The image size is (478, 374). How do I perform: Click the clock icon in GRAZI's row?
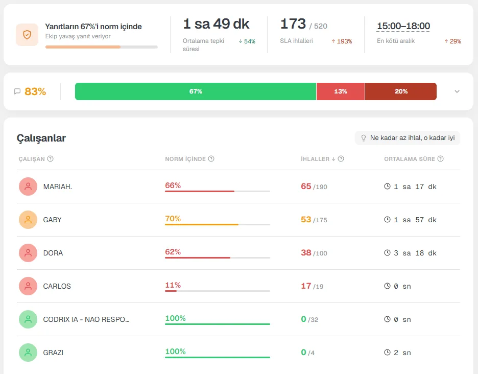(x=387, y=353)
